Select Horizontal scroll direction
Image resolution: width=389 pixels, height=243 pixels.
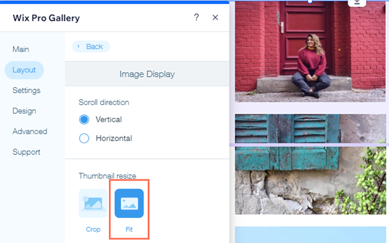(x=84, y=139)
